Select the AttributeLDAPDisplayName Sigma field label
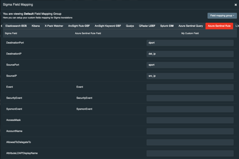Viewport: 239px width, 159px height. (x=22, y=153)
